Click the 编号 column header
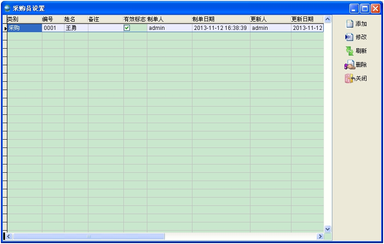 52,19
